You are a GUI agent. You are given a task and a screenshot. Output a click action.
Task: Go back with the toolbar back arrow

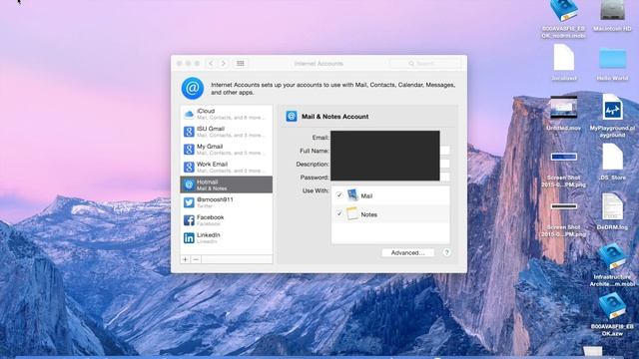point(211,64)
